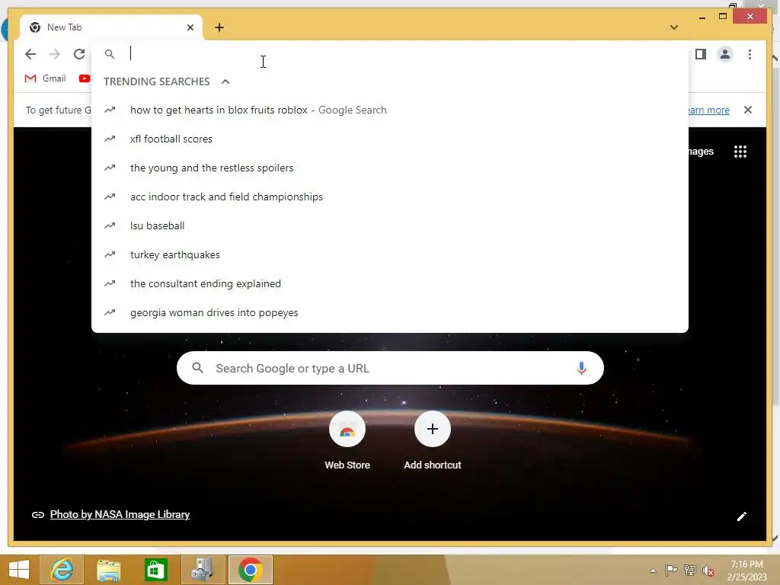The image size is (780, 585).
Task: Open Windows Store from taskbar
Action: [x=156, y=570]
